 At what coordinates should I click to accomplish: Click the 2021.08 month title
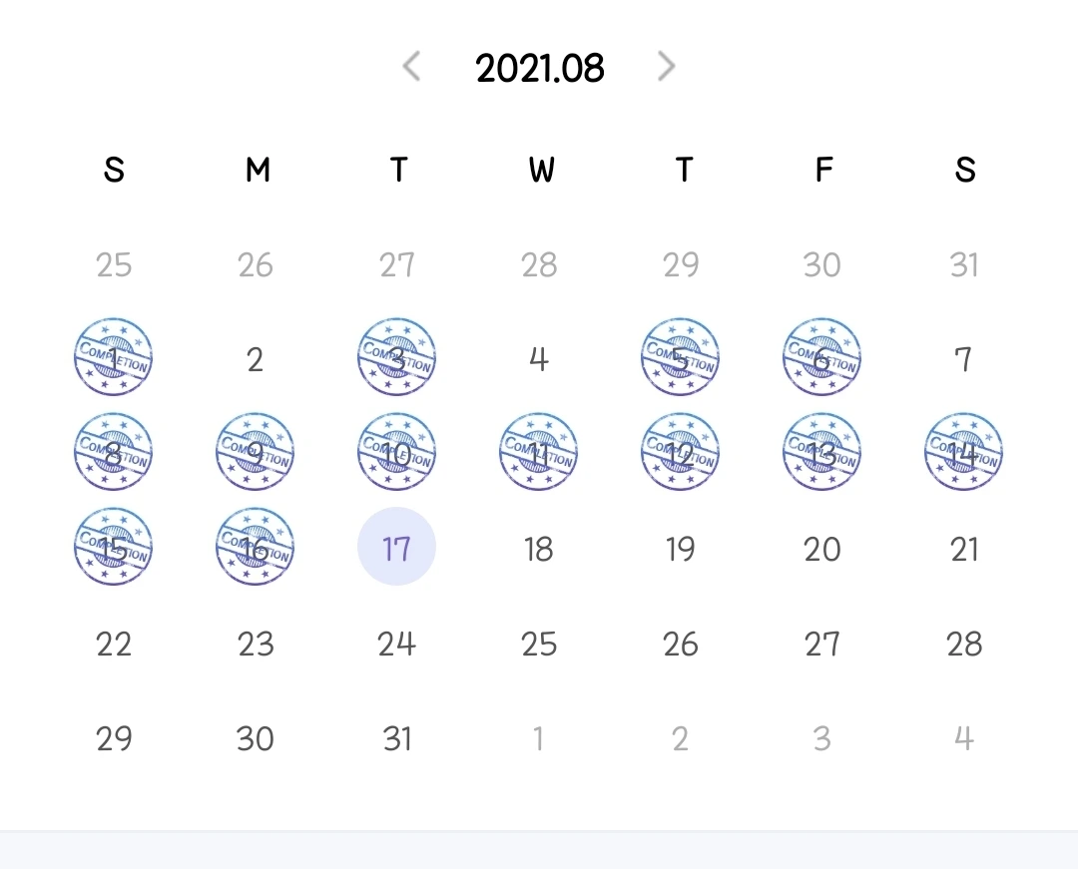[x=540, y=68]
